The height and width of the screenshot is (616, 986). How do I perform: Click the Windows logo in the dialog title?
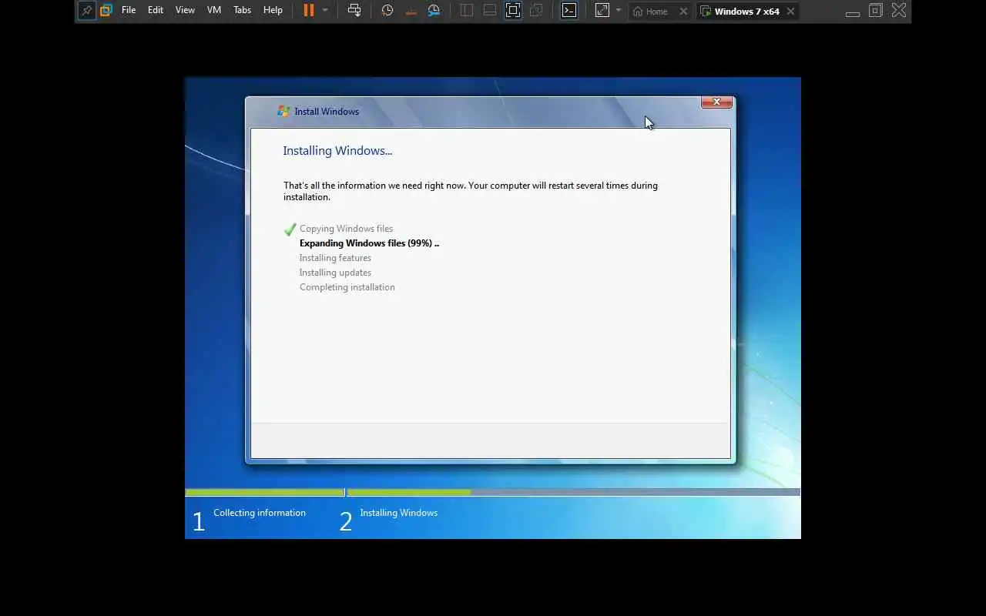pos(283,112)
